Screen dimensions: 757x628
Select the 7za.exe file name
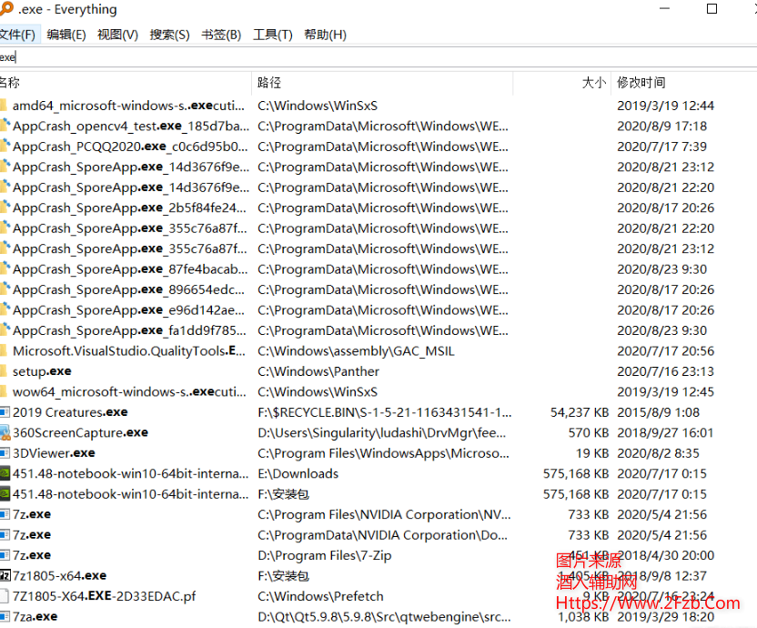coord(35,616)
